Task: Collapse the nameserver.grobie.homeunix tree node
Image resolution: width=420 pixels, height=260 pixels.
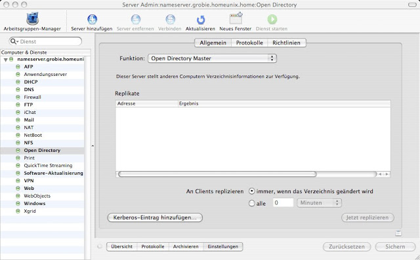Action: coord(5,60)
